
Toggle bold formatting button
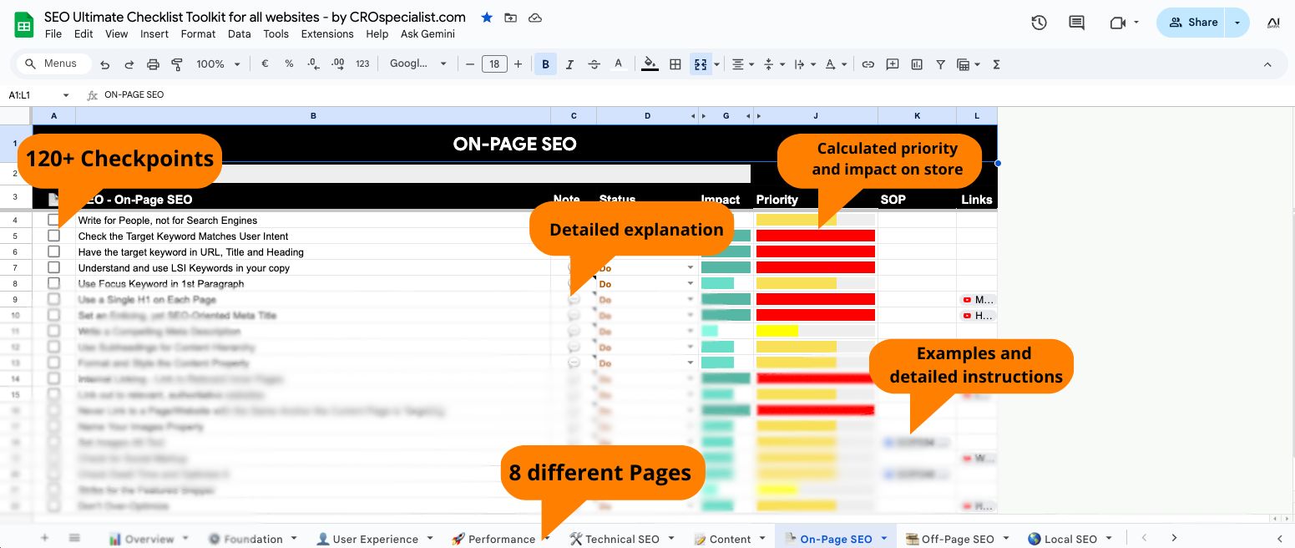coord(545,64)
